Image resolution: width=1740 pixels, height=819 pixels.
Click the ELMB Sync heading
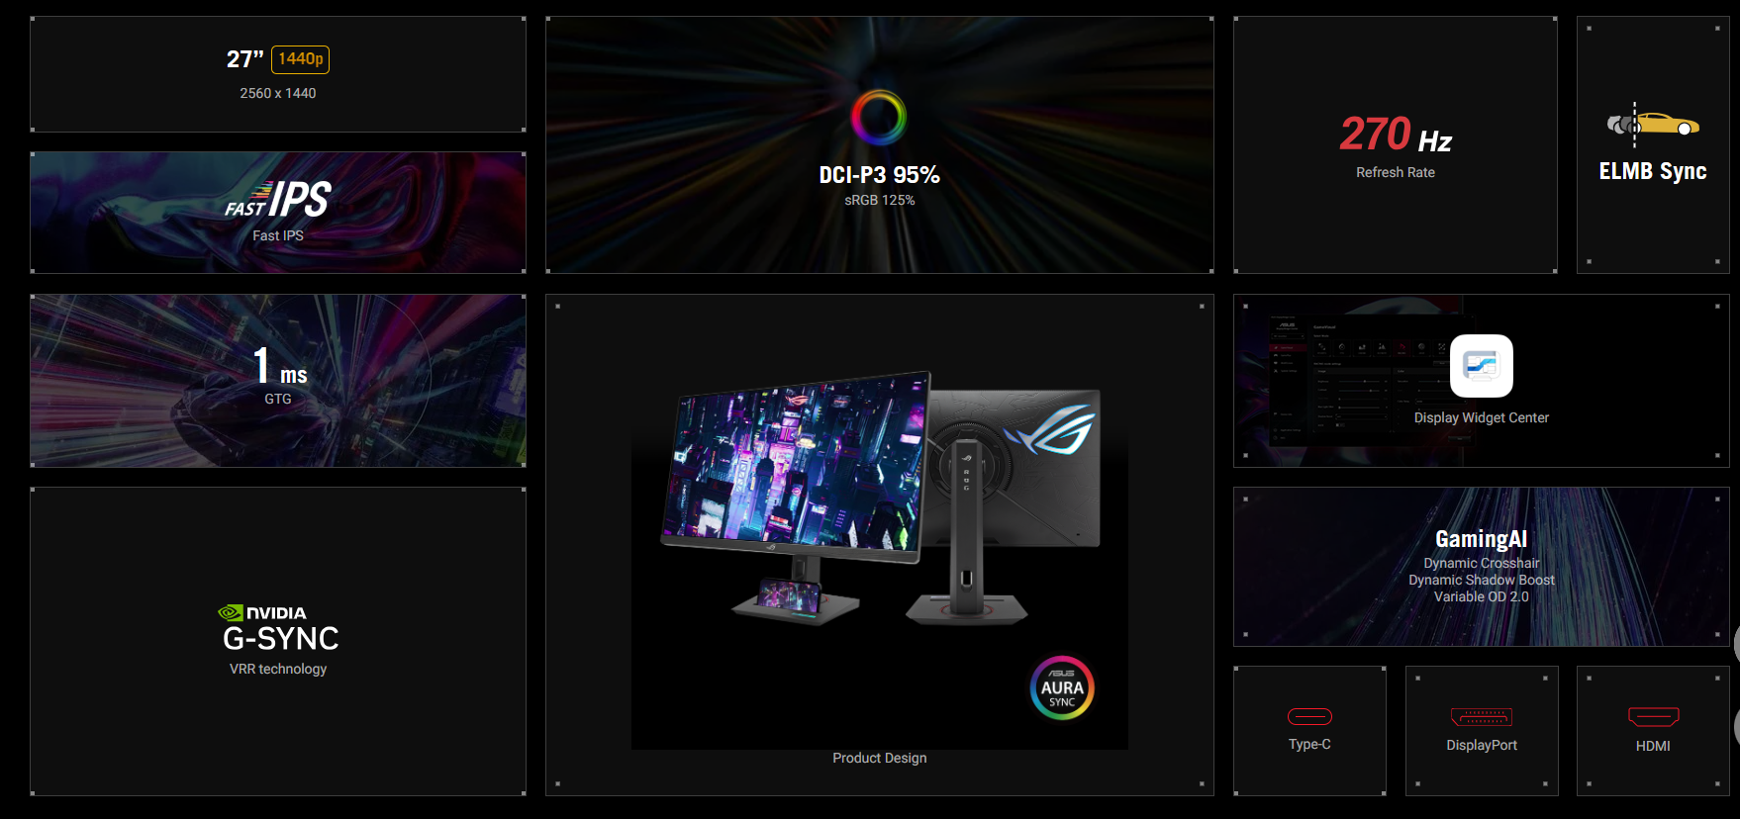coord(1653,171)
